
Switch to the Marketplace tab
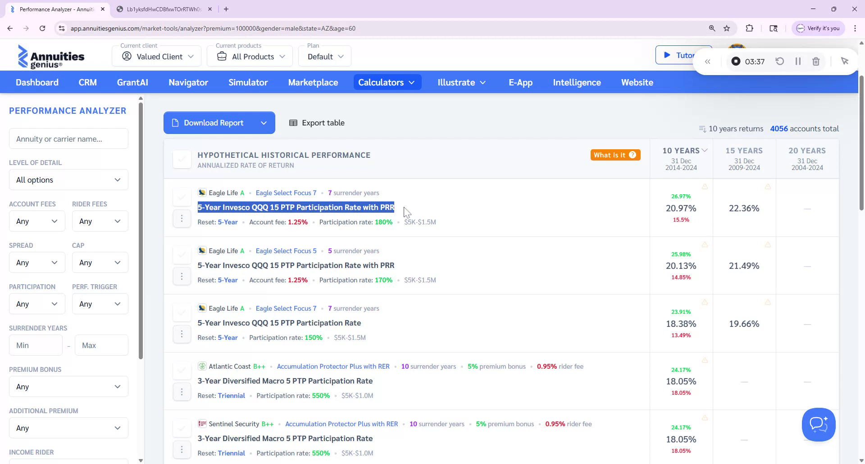[x=313, y=82]
